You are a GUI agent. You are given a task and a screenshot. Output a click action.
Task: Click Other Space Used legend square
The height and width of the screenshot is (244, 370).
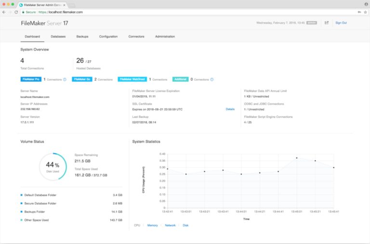tap(22, 220)
